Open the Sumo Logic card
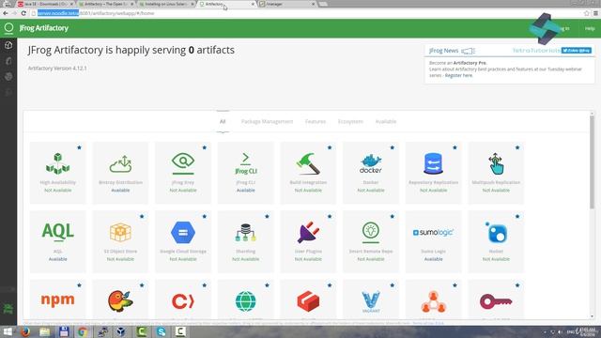The height and width of the screenshot is (338, 601). click(x=434, y=242)
